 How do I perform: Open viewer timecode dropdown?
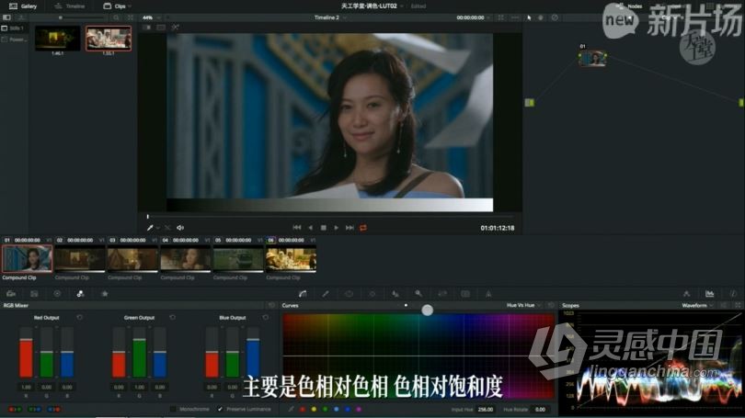pyautogui.click(x=488, y=17)
